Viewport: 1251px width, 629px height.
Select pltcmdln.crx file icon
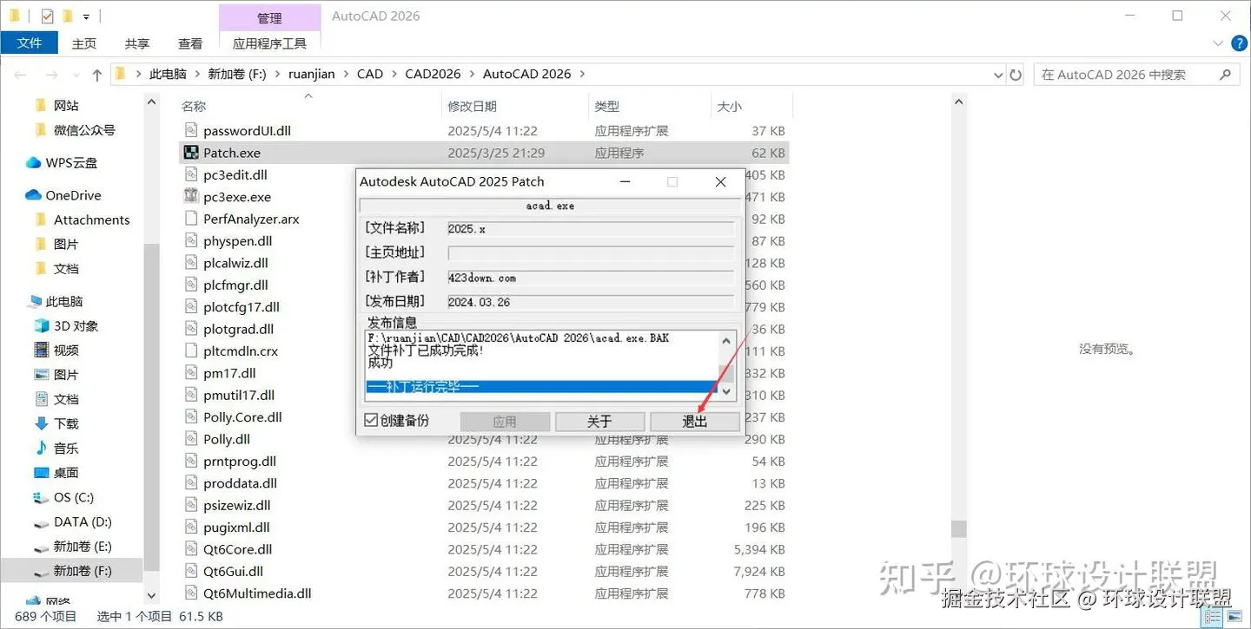pos(191,351)
